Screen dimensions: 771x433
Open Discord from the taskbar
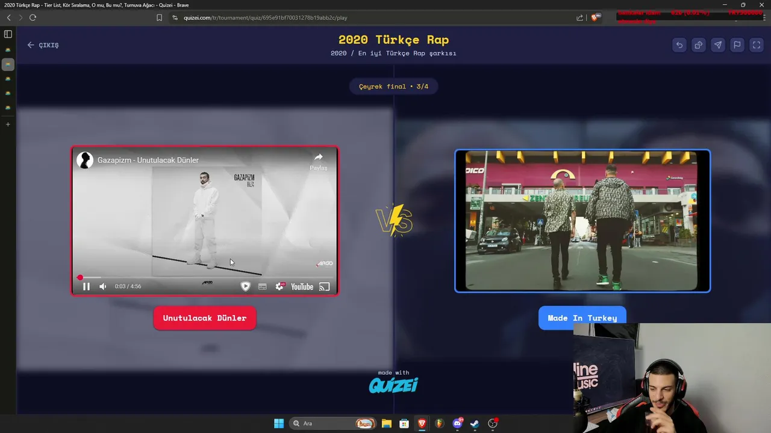[457, 423]
